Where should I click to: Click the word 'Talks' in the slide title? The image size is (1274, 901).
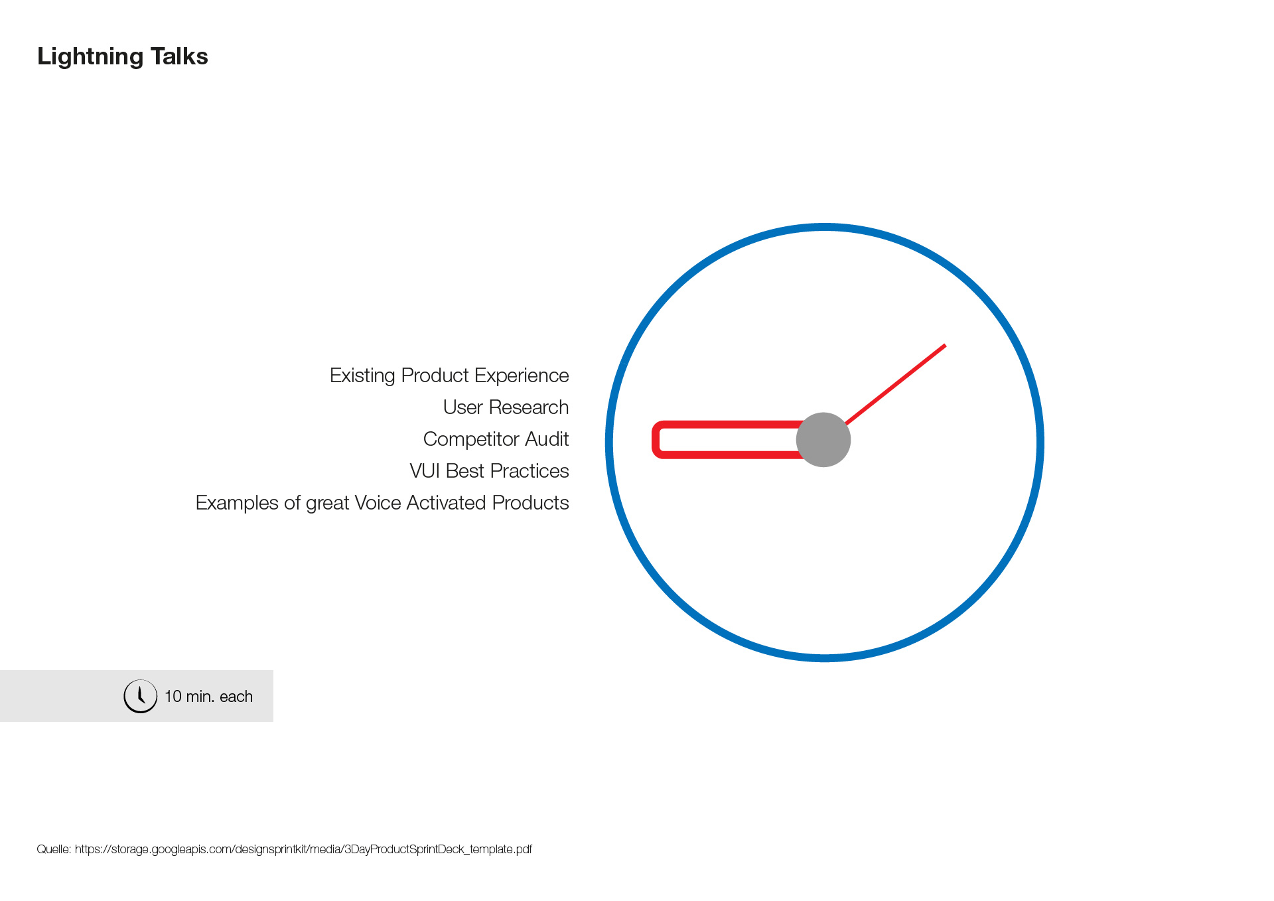(179, 57)
